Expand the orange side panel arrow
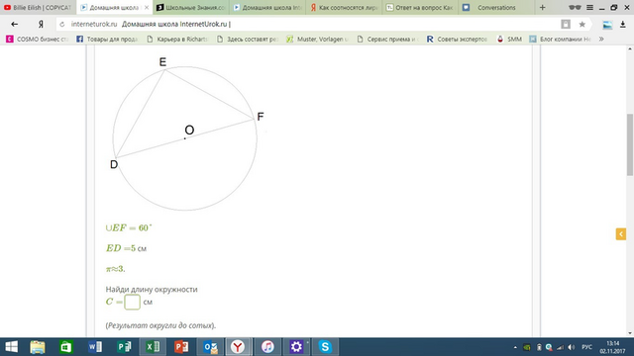This screenshot has width=634, height=356. (621, 234)
